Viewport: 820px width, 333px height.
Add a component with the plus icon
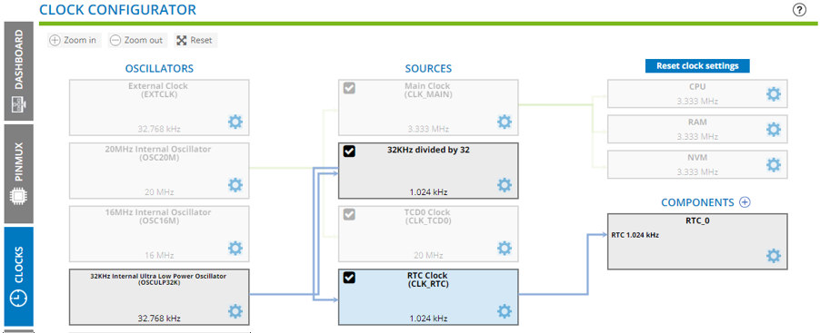coord(745,202)
